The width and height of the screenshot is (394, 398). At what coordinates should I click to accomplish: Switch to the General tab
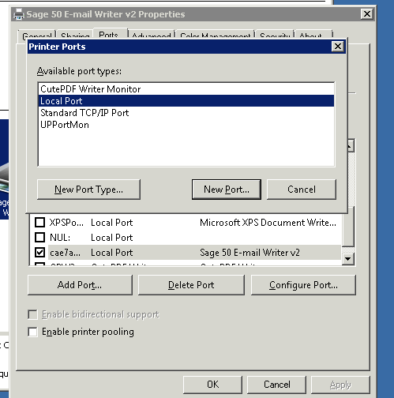coord(37,36)
